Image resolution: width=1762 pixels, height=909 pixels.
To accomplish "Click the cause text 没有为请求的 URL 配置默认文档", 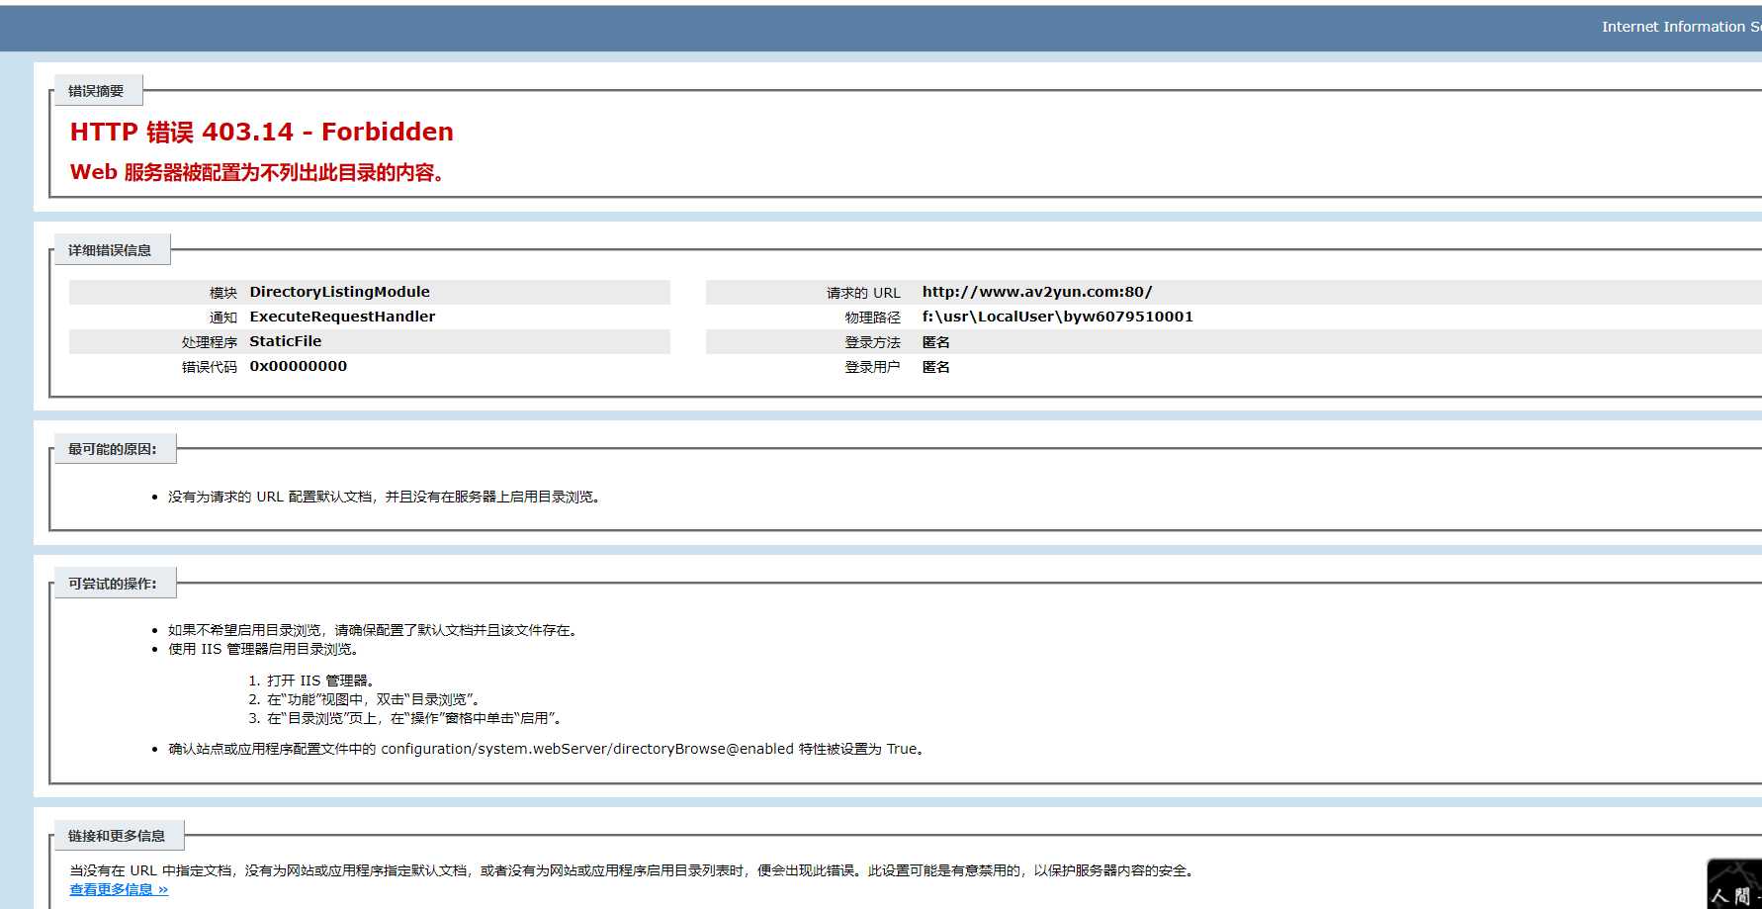I will [384, 497].
